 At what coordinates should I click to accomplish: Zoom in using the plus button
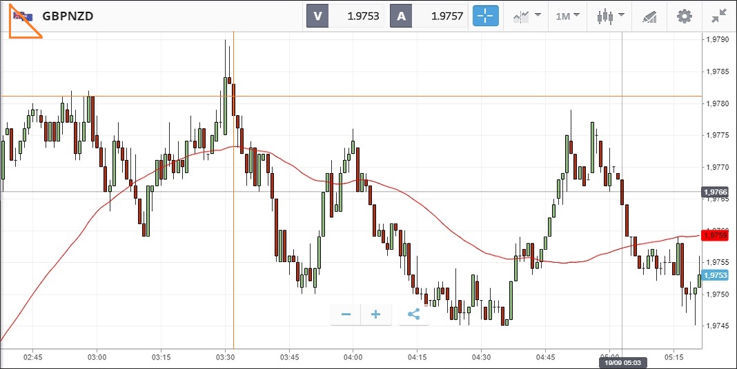pyautogui.click(x=376, y=315)
